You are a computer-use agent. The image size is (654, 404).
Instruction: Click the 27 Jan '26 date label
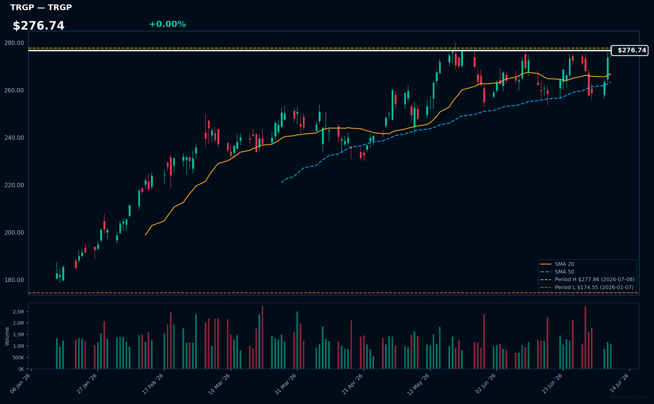coord(87,383)
